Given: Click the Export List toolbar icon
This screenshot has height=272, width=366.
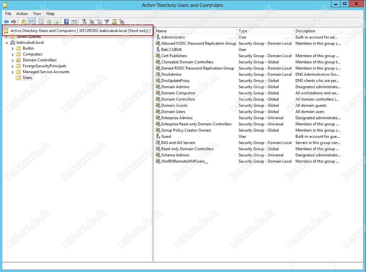Looking at the screenshot, I should 56,22.
